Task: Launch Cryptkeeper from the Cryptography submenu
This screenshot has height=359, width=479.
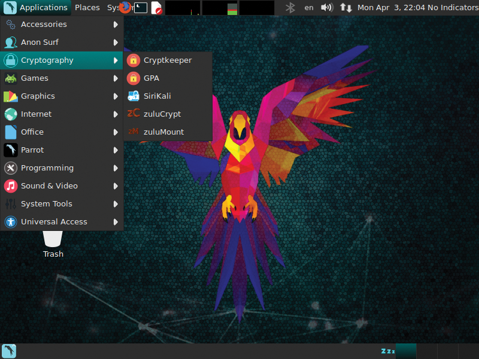Action: [x=167, y=60]
